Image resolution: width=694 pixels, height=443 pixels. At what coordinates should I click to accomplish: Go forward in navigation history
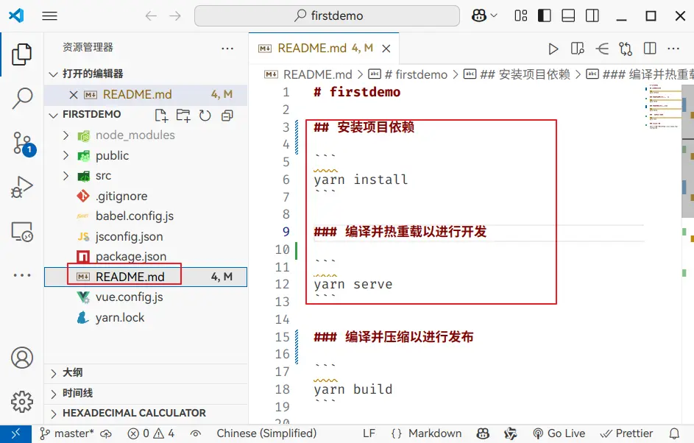click(175, 16)
